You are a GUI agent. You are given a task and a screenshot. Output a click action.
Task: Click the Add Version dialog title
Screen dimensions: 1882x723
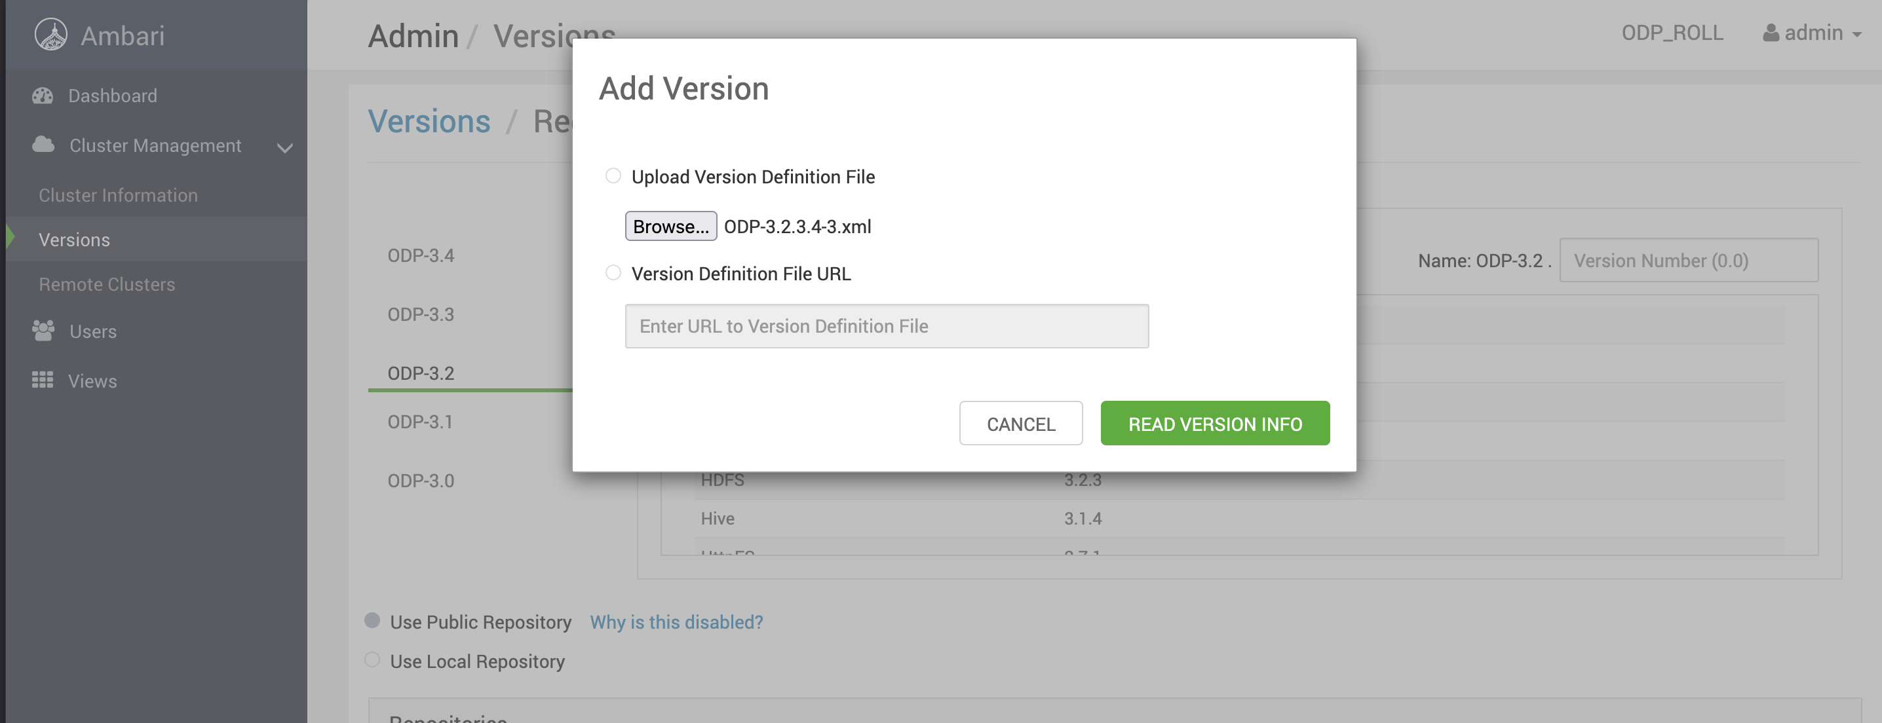(x=684, y=88)
